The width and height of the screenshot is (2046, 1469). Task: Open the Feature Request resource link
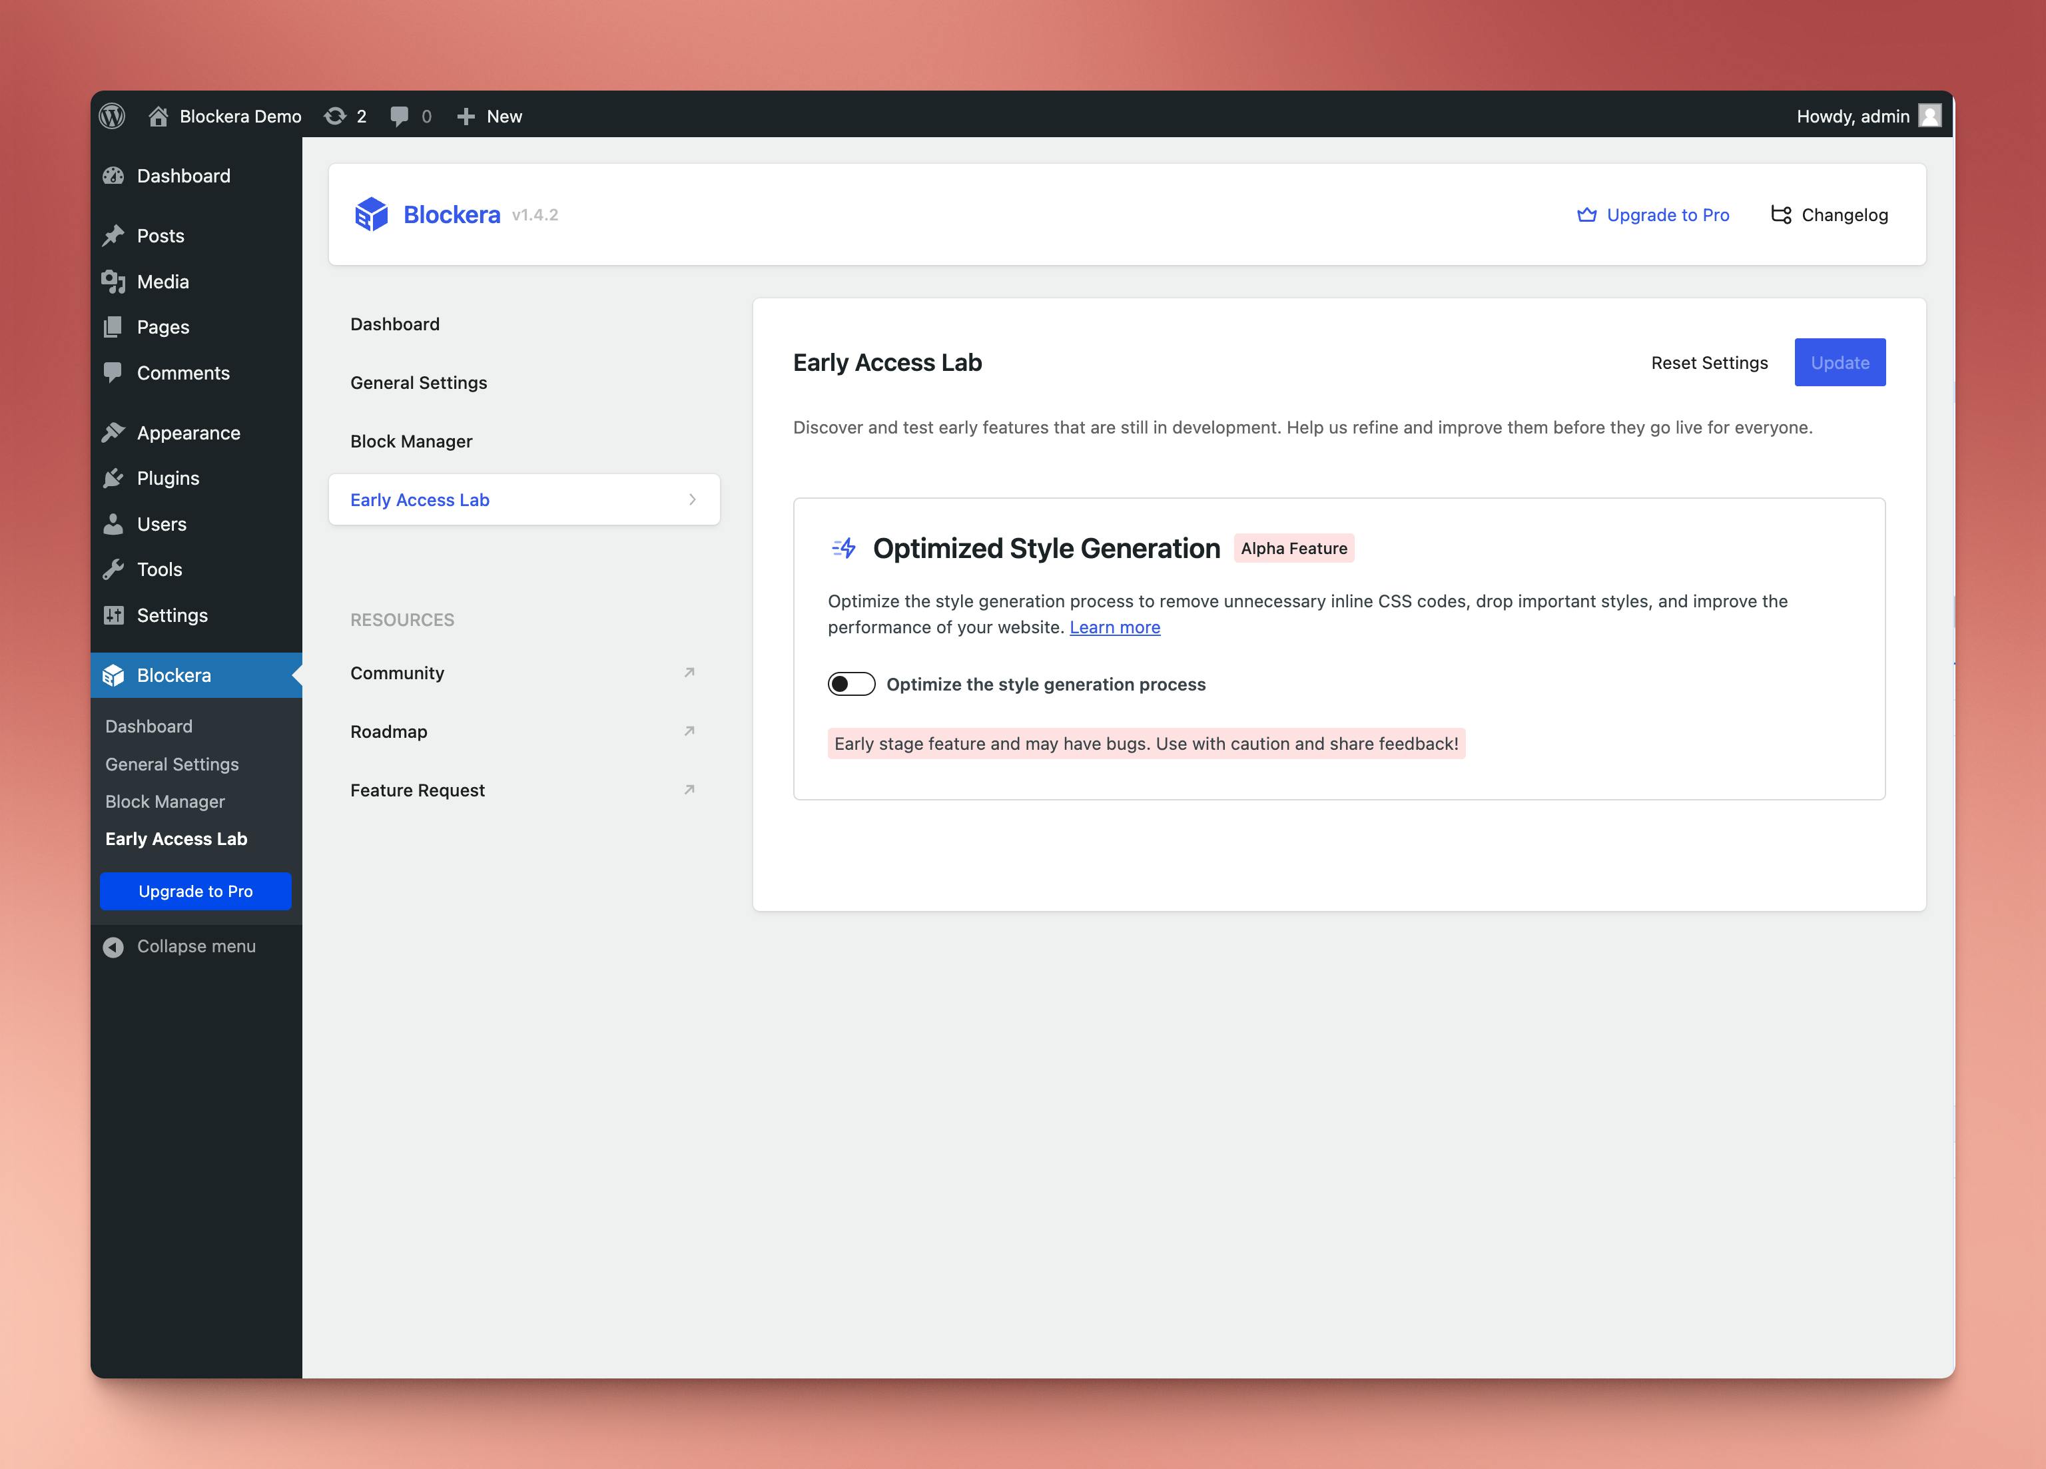[524, 790]
